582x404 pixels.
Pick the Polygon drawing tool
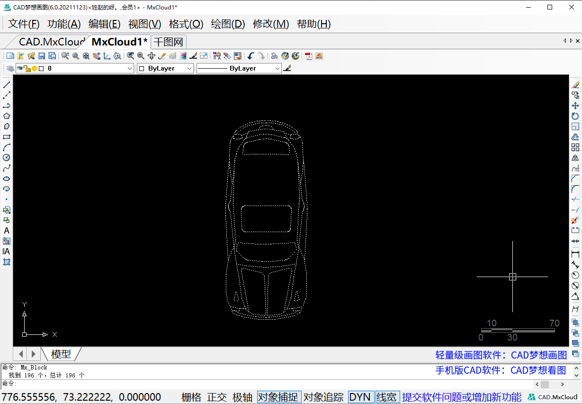pos(7,116)
